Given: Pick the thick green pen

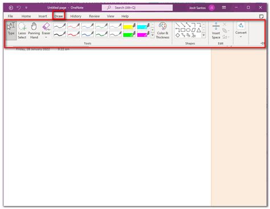Looking at the screenshot, I should 101,34.
